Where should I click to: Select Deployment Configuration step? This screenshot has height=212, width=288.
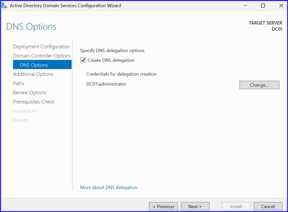point(41,46)
